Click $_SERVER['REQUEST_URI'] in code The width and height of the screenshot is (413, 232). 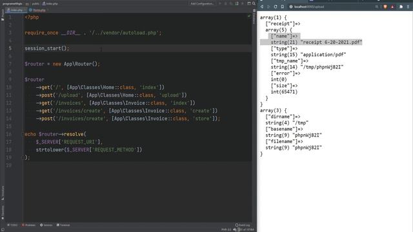(x=68, y=142)
